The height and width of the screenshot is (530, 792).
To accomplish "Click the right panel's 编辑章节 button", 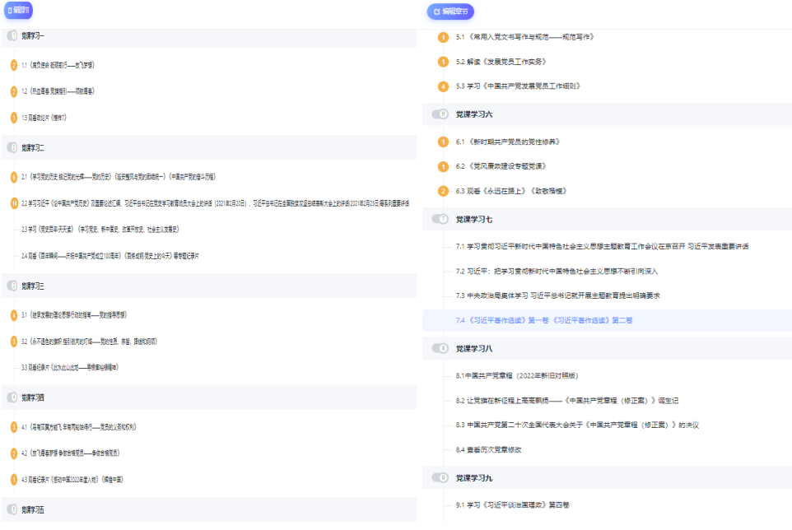I will pyautogui.click(x=450, y=12).
